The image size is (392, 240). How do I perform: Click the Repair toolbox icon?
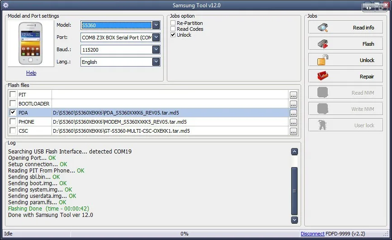point(323,76)
